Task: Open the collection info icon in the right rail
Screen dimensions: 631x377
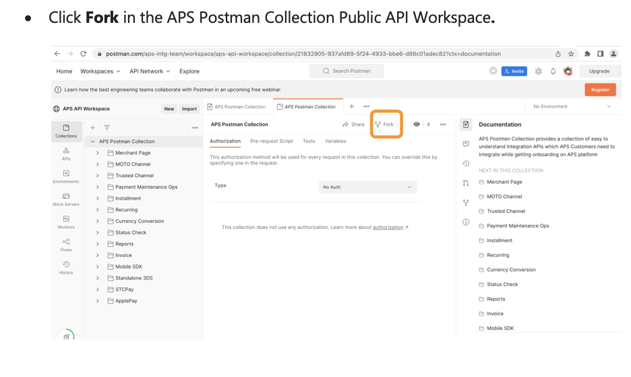Action: (x=466, y=222)
